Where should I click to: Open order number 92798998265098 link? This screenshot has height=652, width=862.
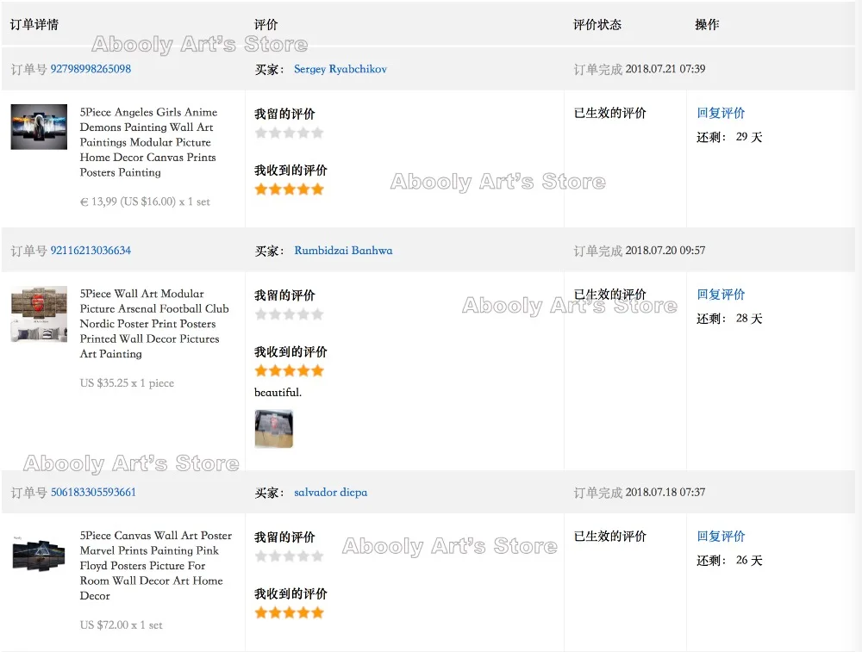click(x=91, y=69)
